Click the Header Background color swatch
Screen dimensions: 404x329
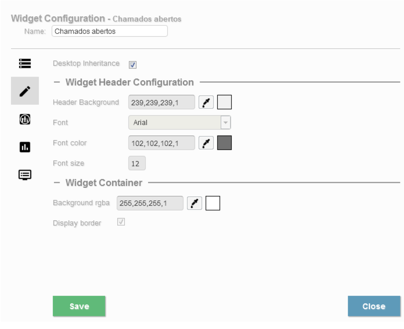(224, 102)
